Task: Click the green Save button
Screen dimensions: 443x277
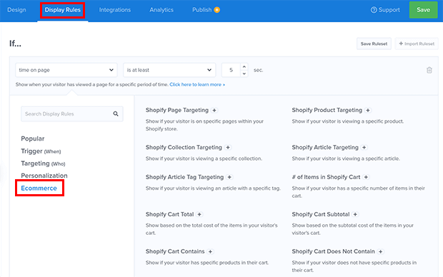Action: pyautogui.click(x=423, y=10)
